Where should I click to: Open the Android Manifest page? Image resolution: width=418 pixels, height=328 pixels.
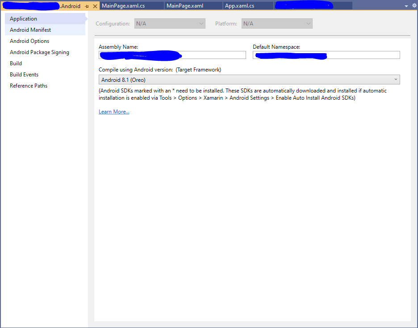(45, 30)
